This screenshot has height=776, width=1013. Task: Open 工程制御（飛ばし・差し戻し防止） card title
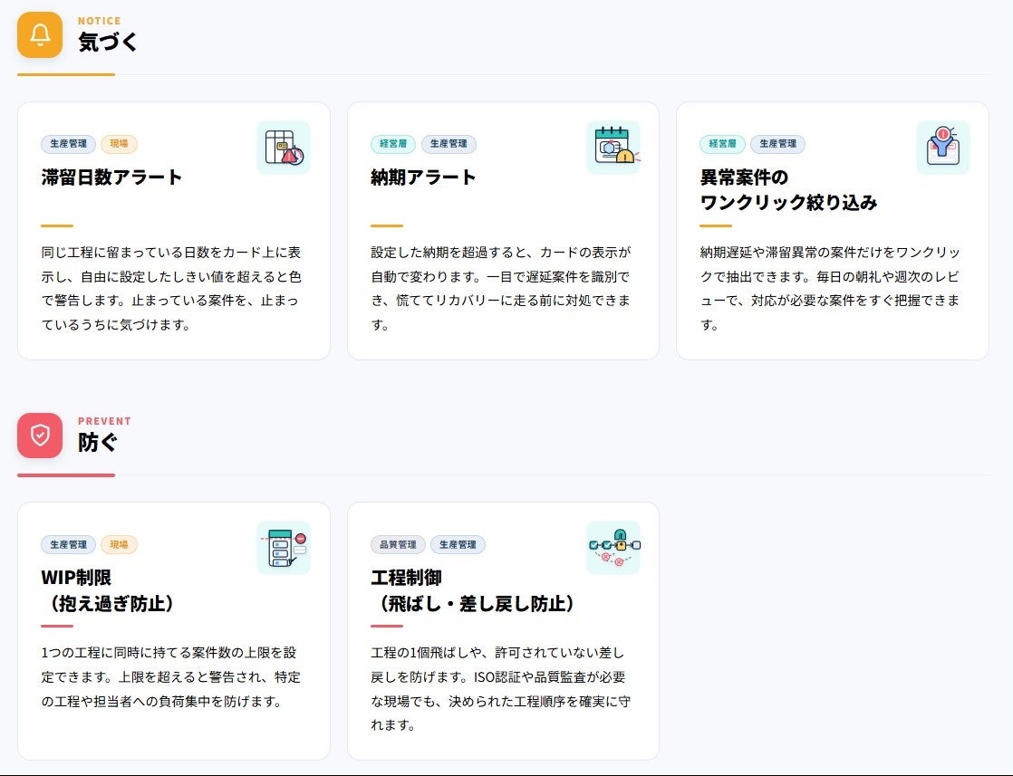[x=473, y=590]
